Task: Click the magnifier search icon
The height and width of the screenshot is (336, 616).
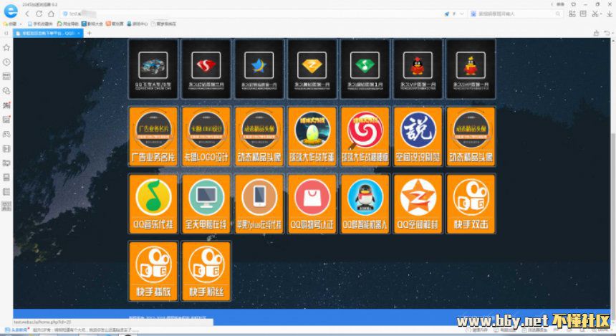Action: pyautogui.click(x=557, y=14)
